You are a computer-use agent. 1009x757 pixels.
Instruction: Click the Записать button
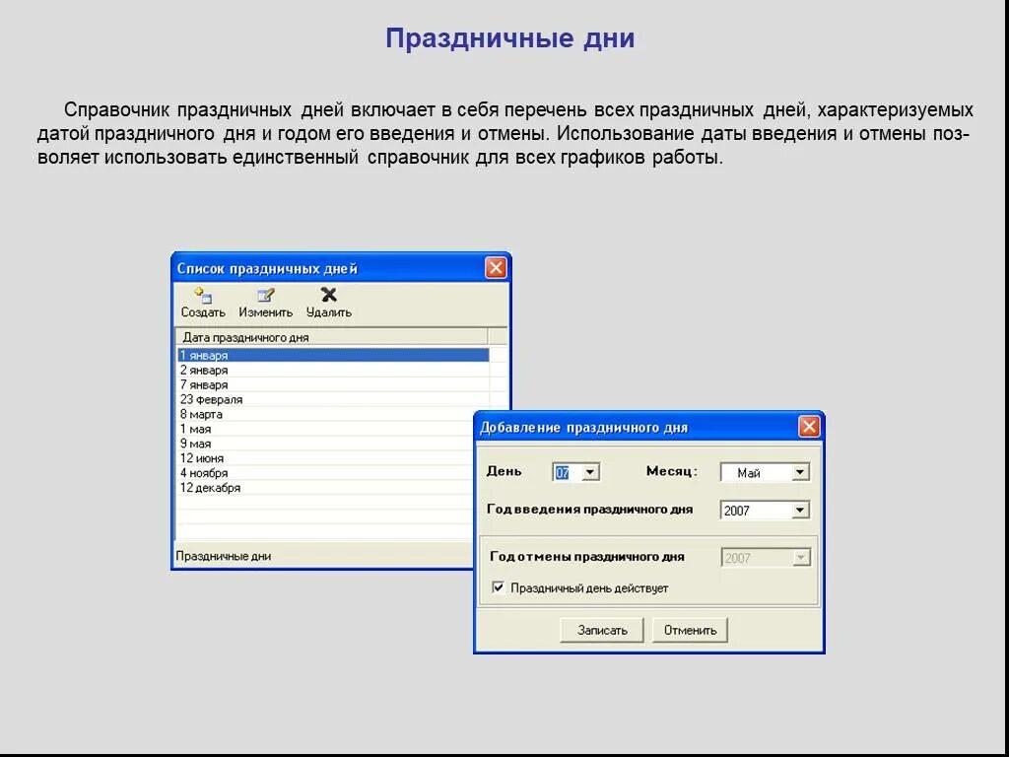(602, 630)
